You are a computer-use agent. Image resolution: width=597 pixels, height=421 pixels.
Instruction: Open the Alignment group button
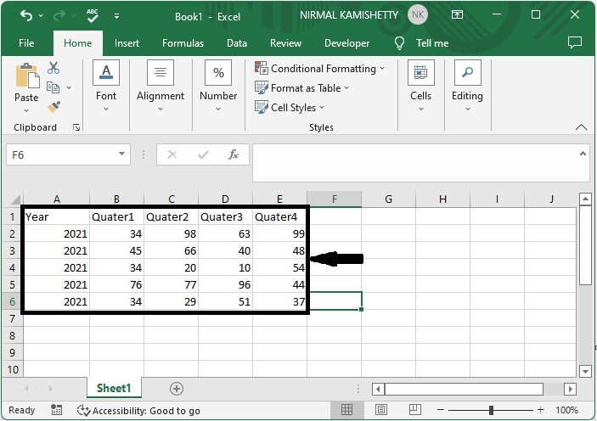161,86
